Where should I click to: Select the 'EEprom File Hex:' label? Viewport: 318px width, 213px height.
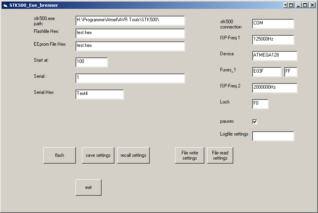[x=50, y=44]
